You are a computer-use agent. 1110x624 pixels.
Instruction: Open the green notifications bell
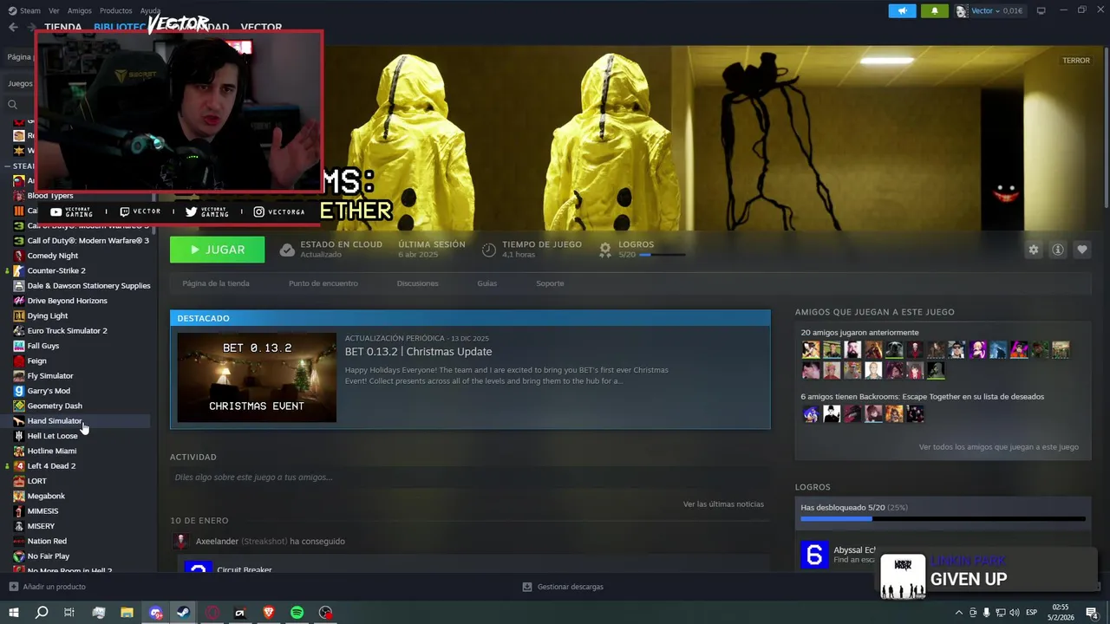click(x=934, y=11)
